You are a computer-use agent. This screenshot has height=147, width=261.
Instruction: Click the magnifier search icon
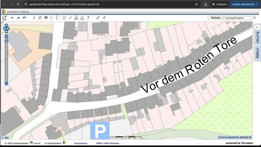(x=255, y=18)
